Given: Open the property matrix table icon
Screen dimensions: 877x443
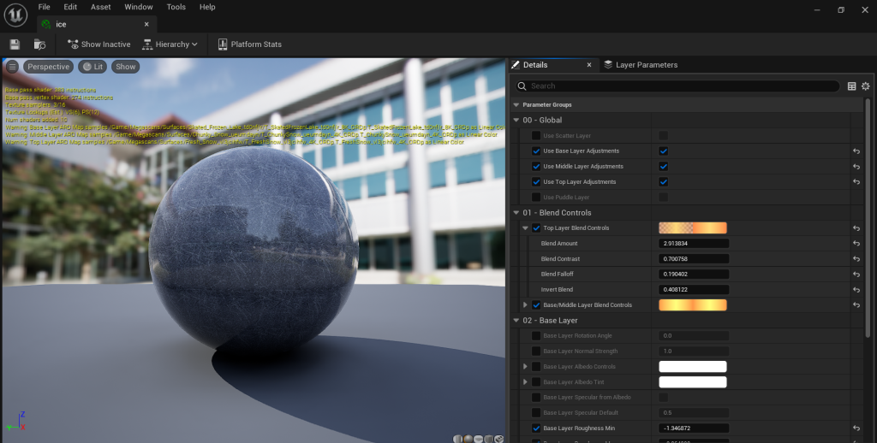Looking at the screenshot, I should [x=852, y=86].
